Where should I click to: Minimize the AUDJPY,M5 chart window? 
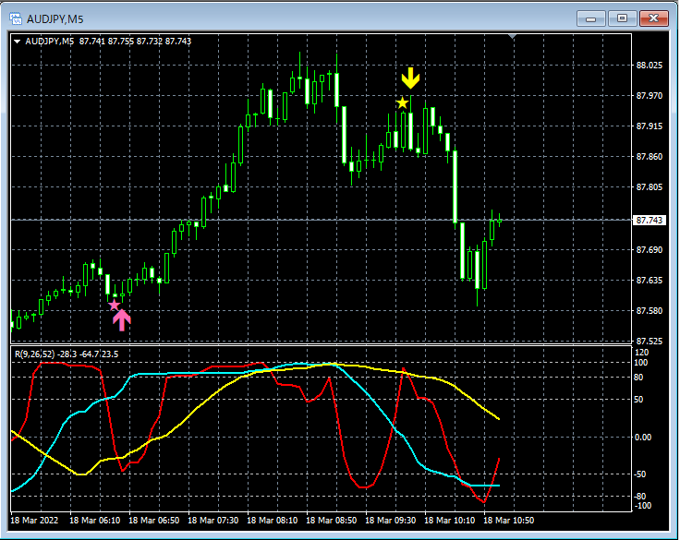click(590, 18)
